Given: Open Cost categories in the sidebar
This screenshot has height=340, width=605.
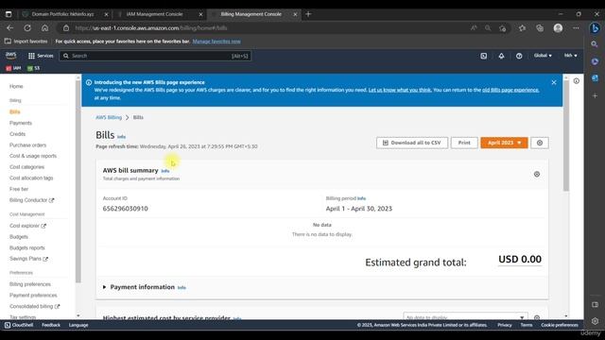Looking at the screenshot, I should point(27,167).
